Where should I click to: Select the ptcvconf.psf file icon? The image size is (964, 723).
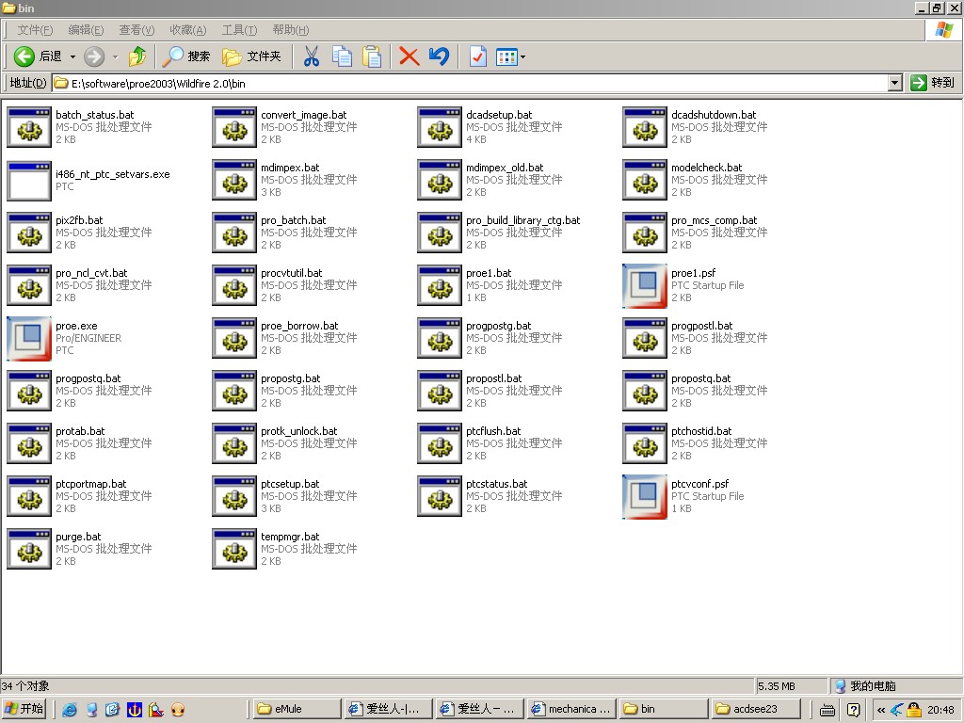coord(644,497)
